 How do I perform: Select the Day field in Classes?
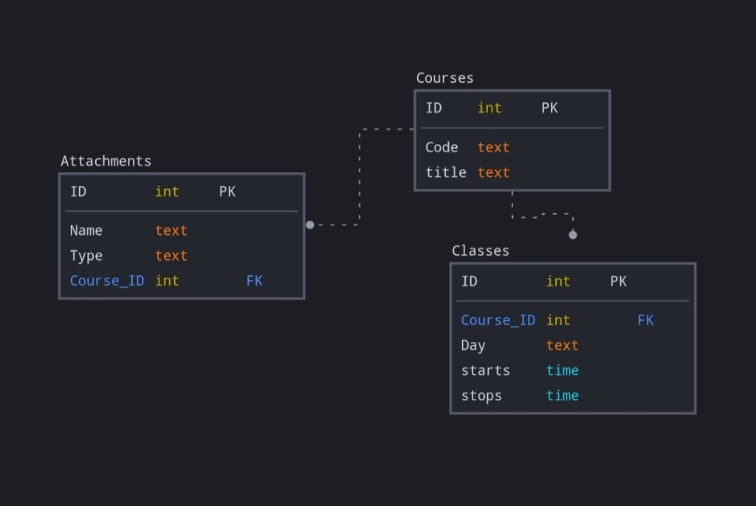pos(472,345)
